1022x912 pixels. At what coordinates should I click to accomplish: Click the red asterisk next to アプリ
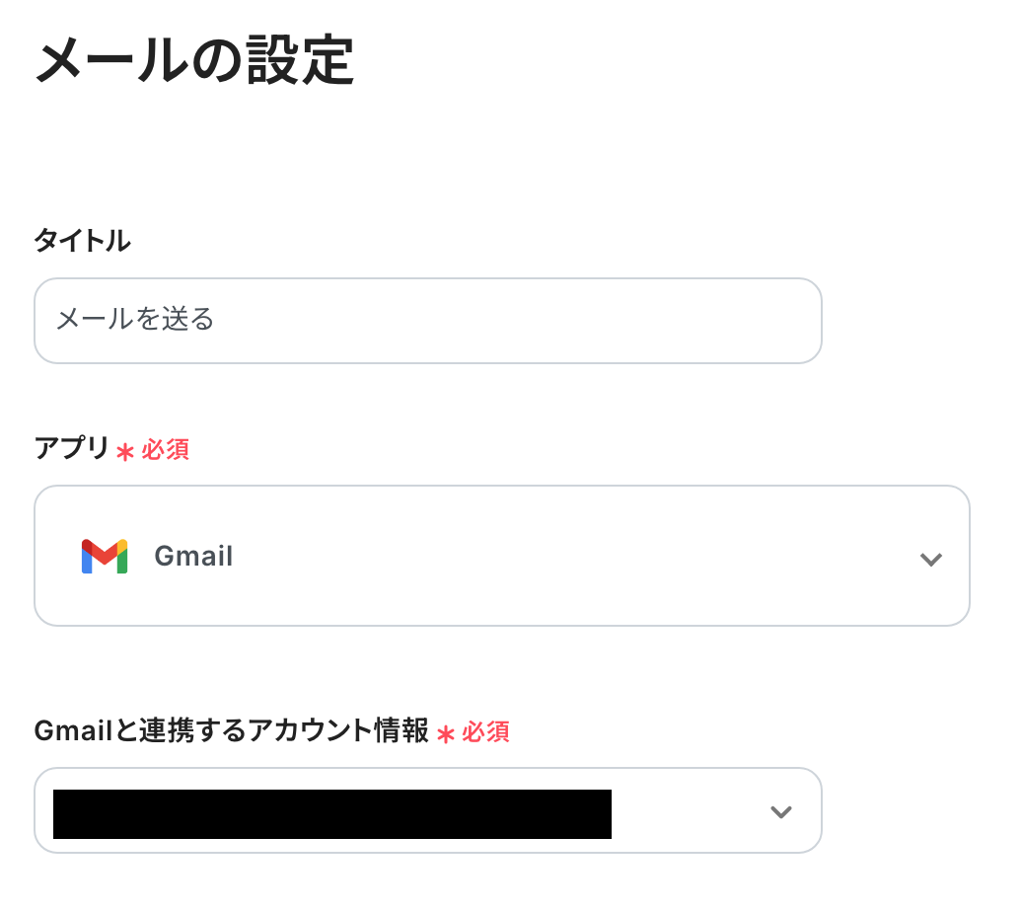click(124, 452)
